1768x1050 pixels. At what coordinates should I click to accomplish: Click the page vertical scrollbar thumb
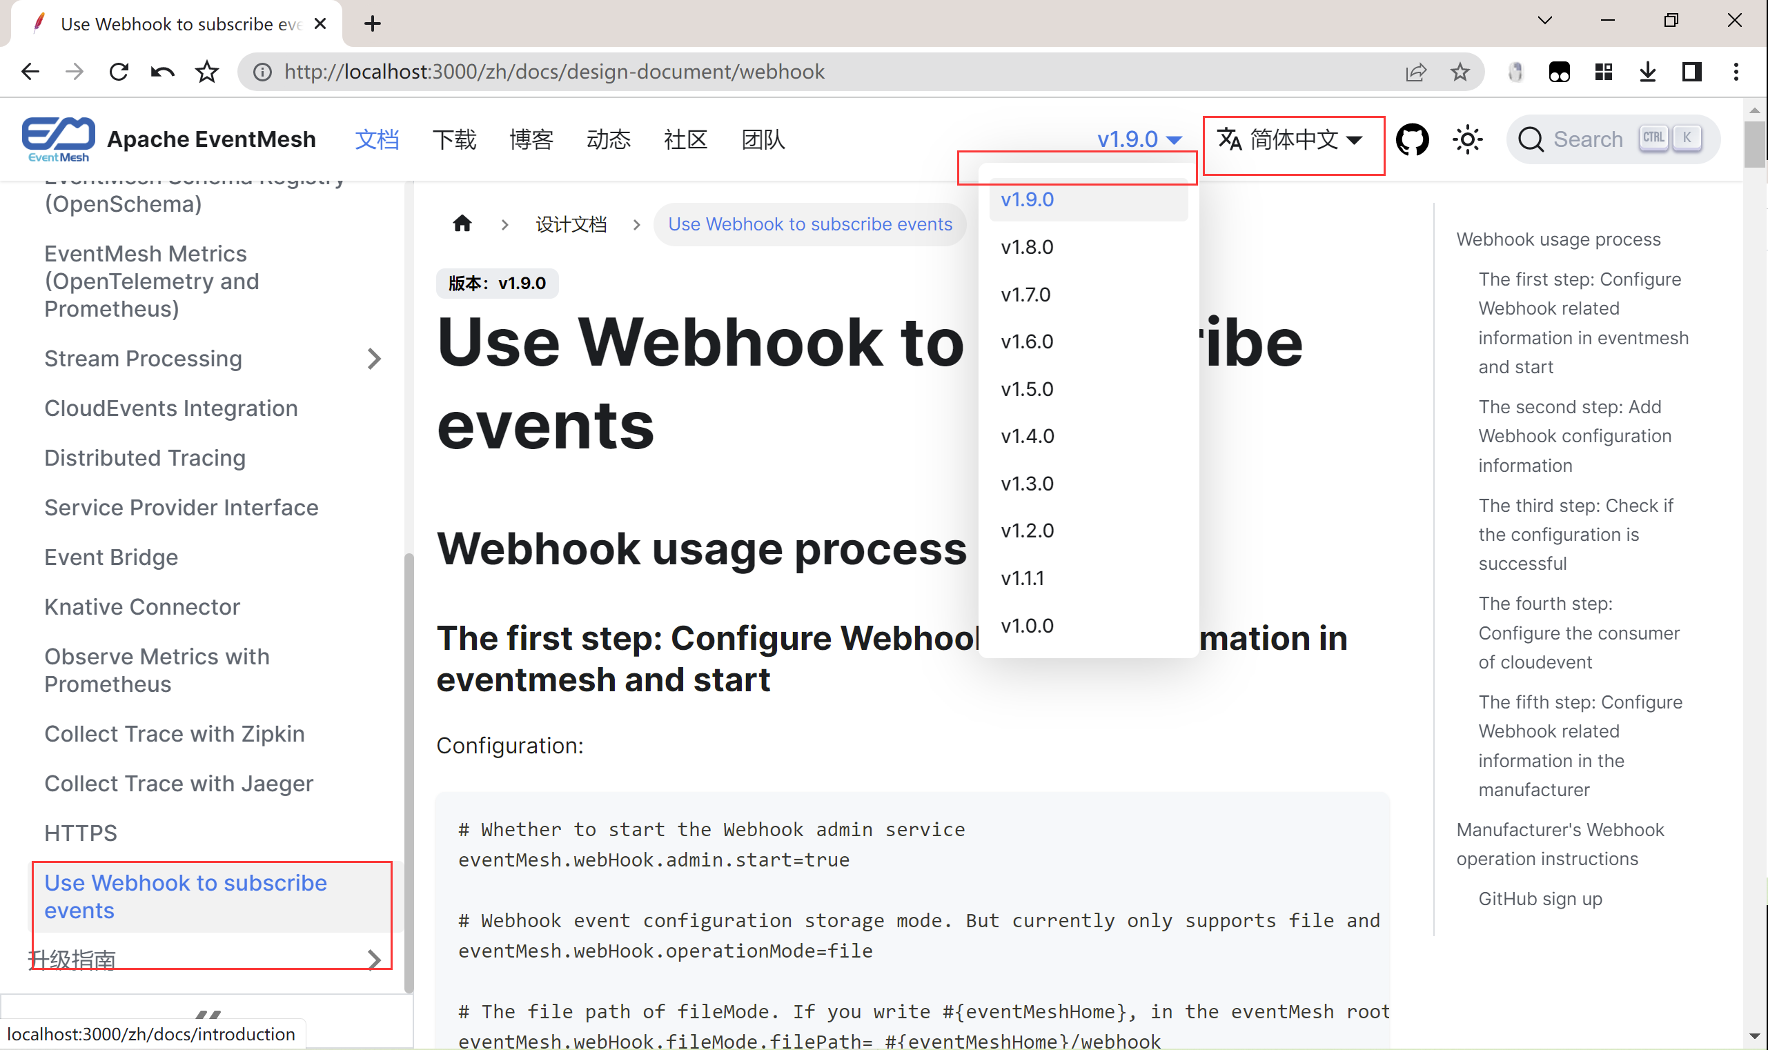click(1754, 145)
